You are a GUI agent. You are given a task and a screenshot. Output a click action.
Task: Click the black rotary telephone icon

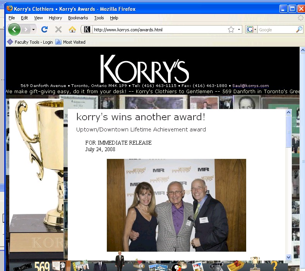(216, 266)
